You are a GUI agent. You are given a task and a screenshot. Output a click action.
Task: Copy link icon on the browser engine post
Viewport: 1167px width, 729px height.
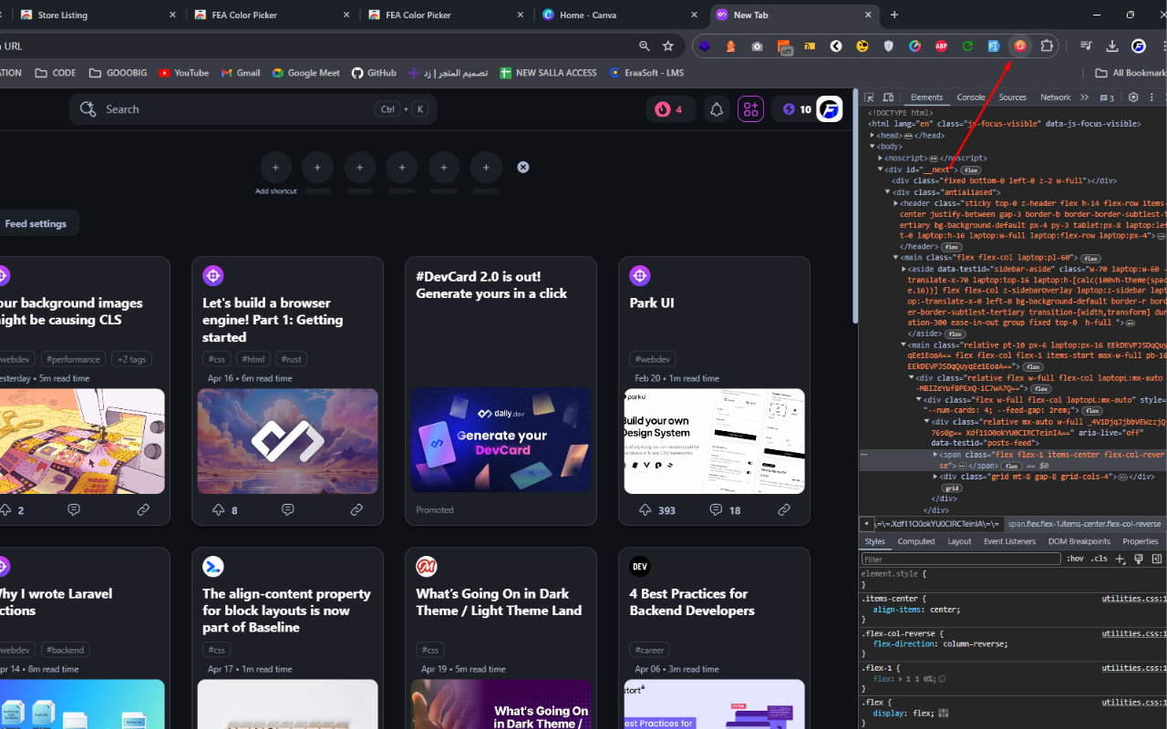point(356,510)
